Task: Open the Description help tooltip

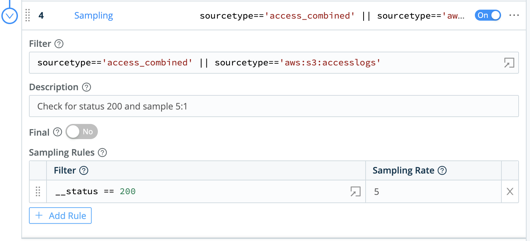Action: point(87,87)
